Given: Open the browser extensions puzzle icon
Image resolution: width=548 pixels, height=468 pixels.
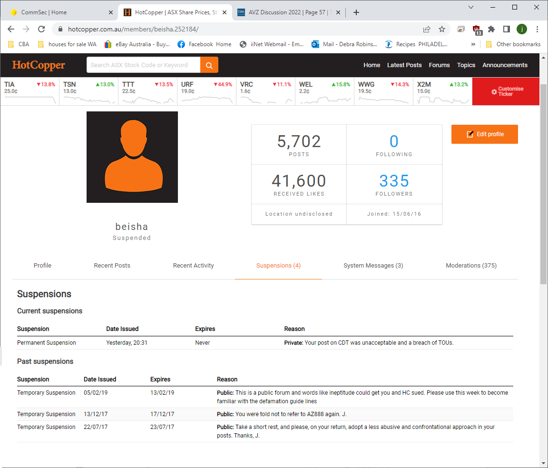Looking at the screenshot, I should pyautogui.click(x=491, y=29).
